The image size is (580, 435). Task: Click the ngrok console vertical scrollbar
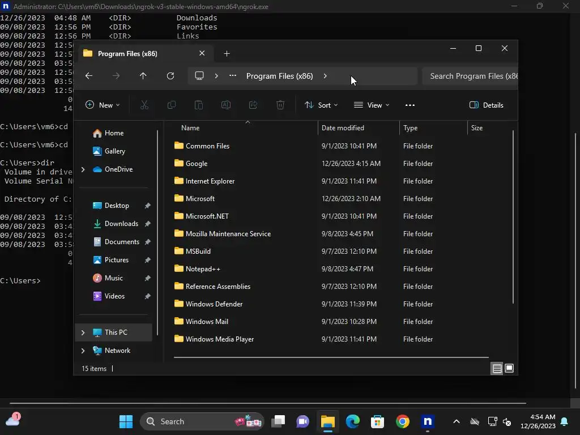(x=575, y=261)
